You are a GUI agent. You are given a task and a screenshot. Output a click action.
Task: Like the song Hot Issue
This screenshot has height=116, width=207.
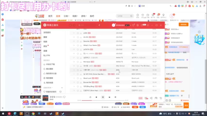(x=78, y=62)
